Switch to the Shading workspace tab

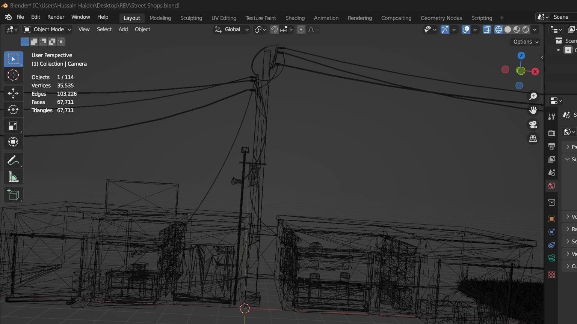295,18
